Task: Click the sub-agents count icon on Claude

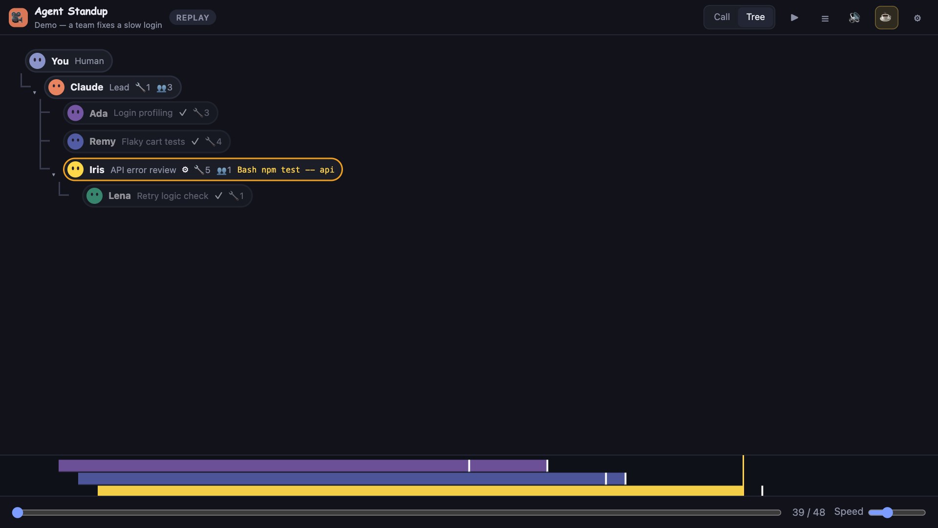Action: (x=165, y=88)
